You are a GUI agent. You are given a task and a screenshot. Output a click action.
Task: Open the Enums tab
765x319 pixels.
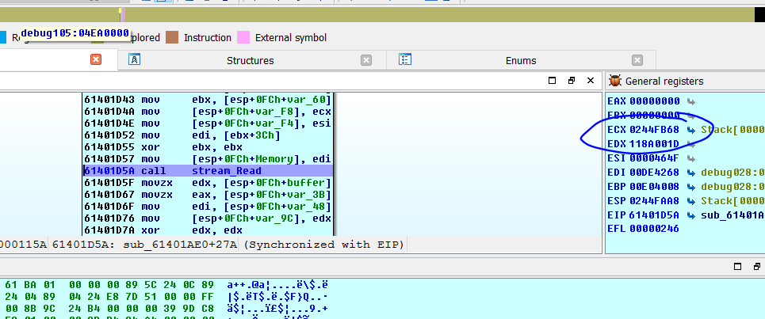tap(520, 60)
